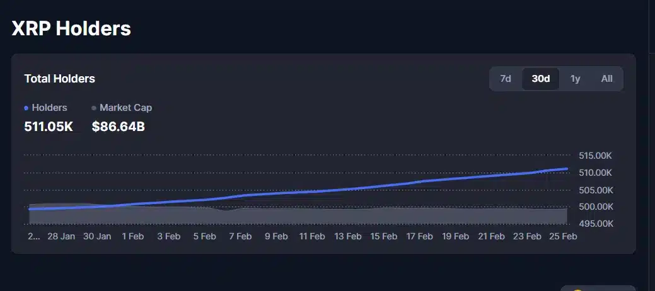
Task: Select the 30d time range tab
Action: click(540, 79)
